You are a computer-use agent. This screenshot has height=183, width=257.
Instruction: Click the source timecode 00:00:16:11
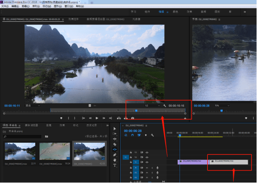coord(12,106)
